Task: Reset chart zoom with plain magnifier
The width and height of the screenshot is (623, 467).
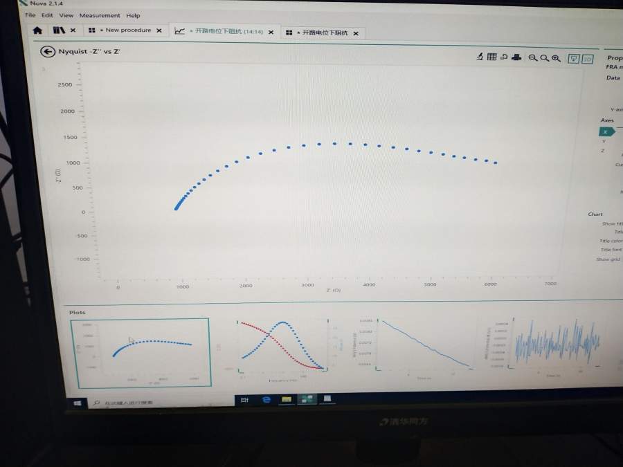Action: [545, 58]
